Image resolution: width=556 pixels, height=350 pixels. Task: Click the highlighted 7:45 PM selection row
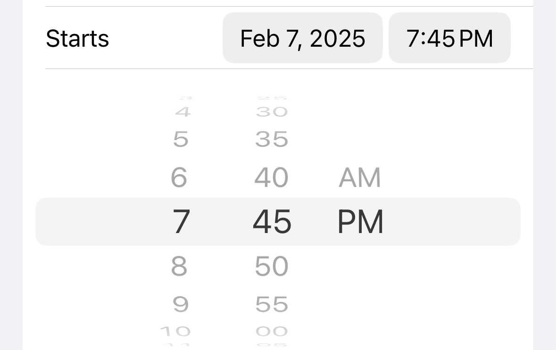278,222
